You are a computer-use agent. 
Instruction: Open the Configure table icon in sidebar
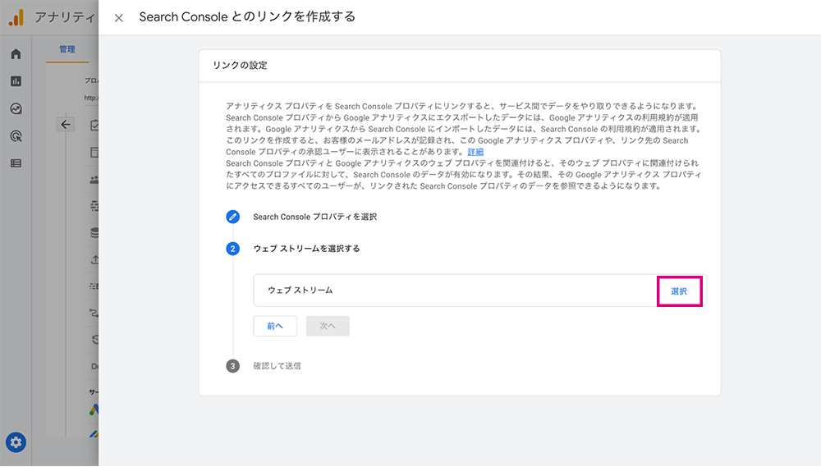point(16,163)
